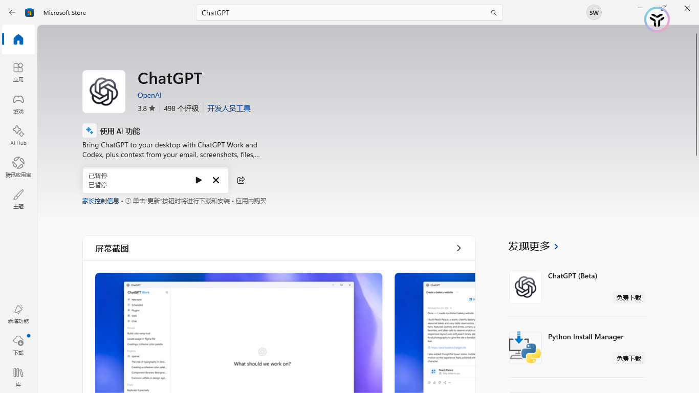The width and height of the screenshot is (699, 393).
Task: Open the 游戏 (Games) section
Action: pyautogui.click(x=18, y=104)
